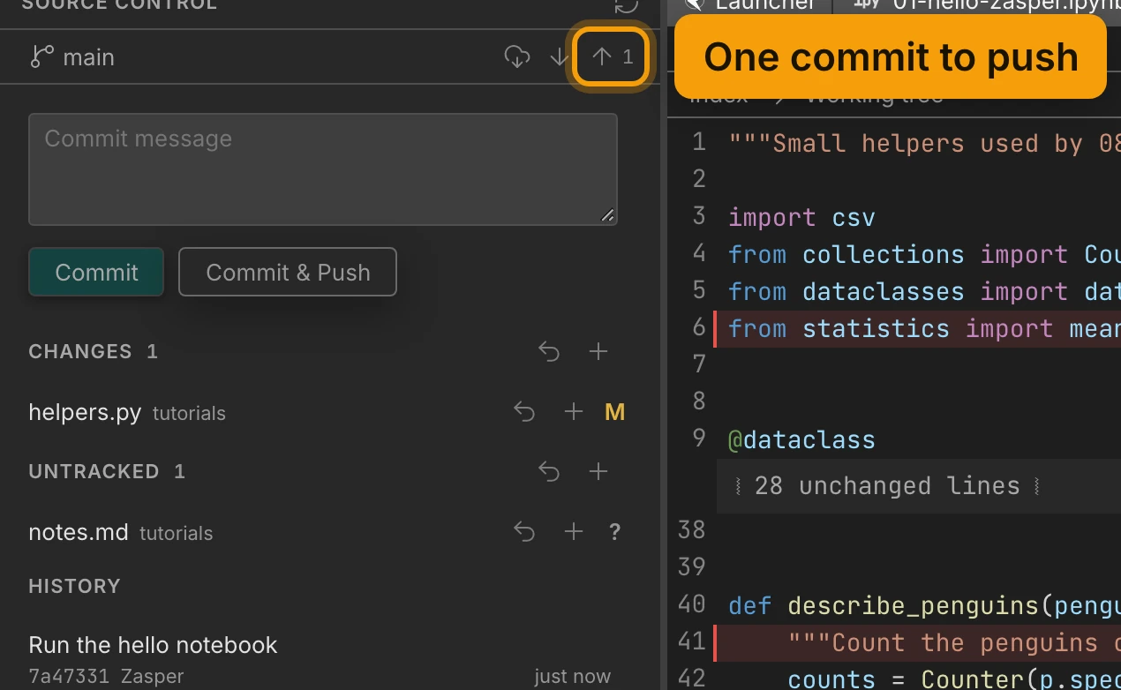This screenshot has height=690, width=1121.
Task: Click the '@dataclass' decorator line
Action: [801, 439]
